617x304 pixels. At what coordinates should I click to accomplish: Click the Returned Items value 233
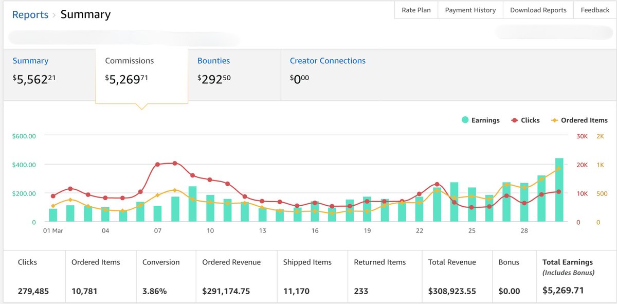(361, 291)
